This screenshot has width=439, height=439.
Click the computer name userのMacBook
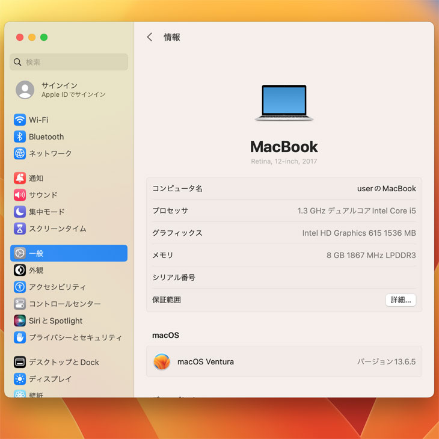(x=386, y=188)
